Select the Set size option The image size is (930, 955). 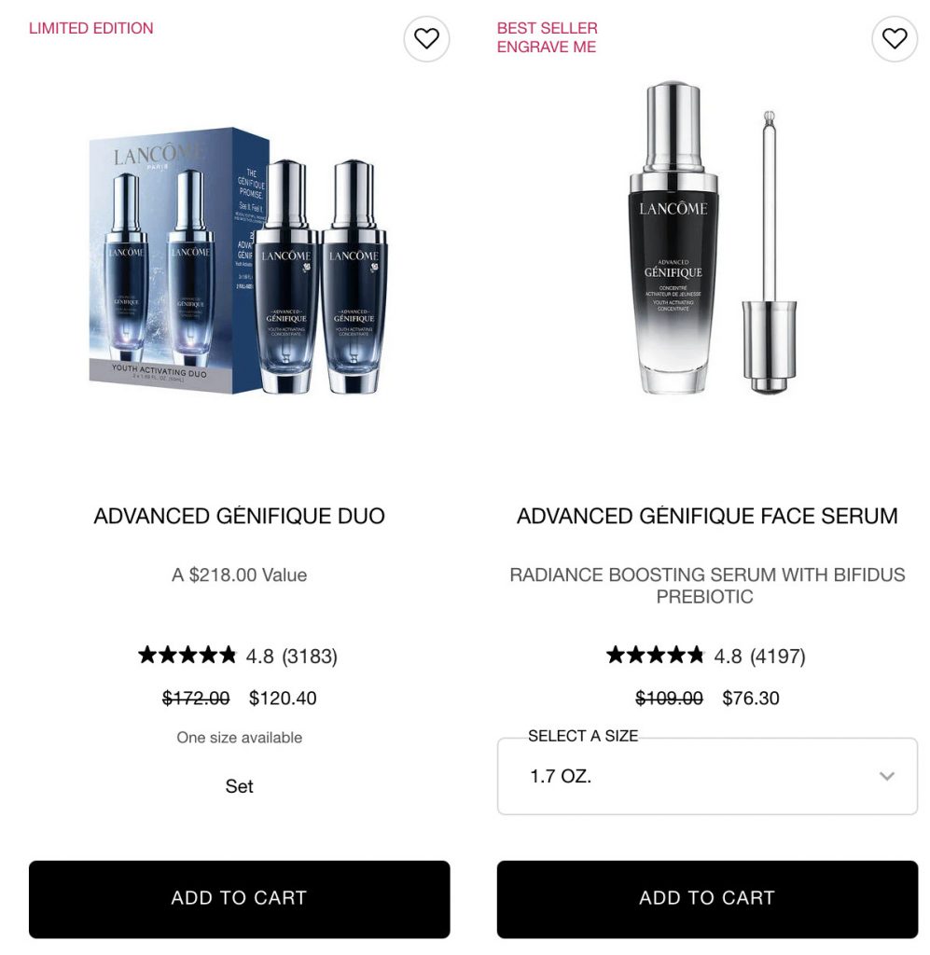[240, 786]
